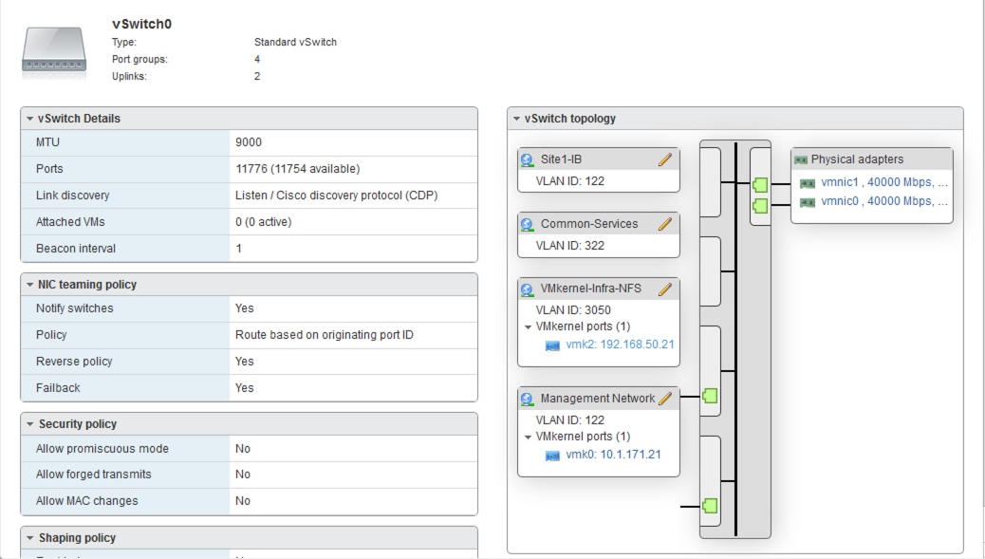Open the vmnic1, 40000 Mbps adapter link

click(x=883, y=182)
